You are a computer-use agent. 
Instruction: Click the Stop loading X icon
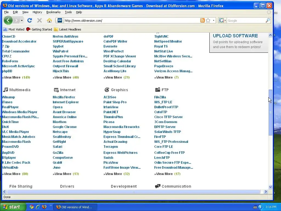point(40,20)
